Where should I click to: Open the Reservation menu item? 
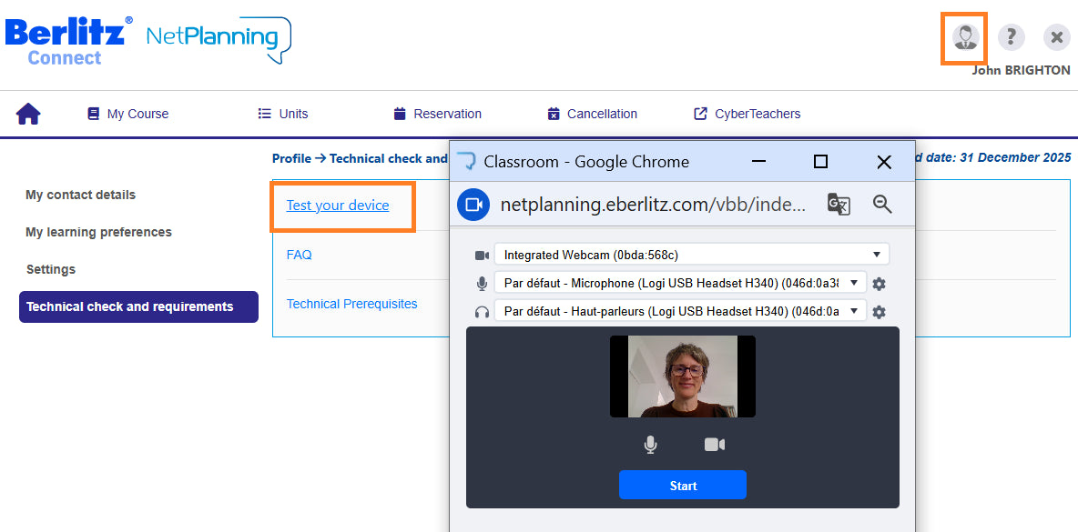pyautogui.click(x=437, y=114)
